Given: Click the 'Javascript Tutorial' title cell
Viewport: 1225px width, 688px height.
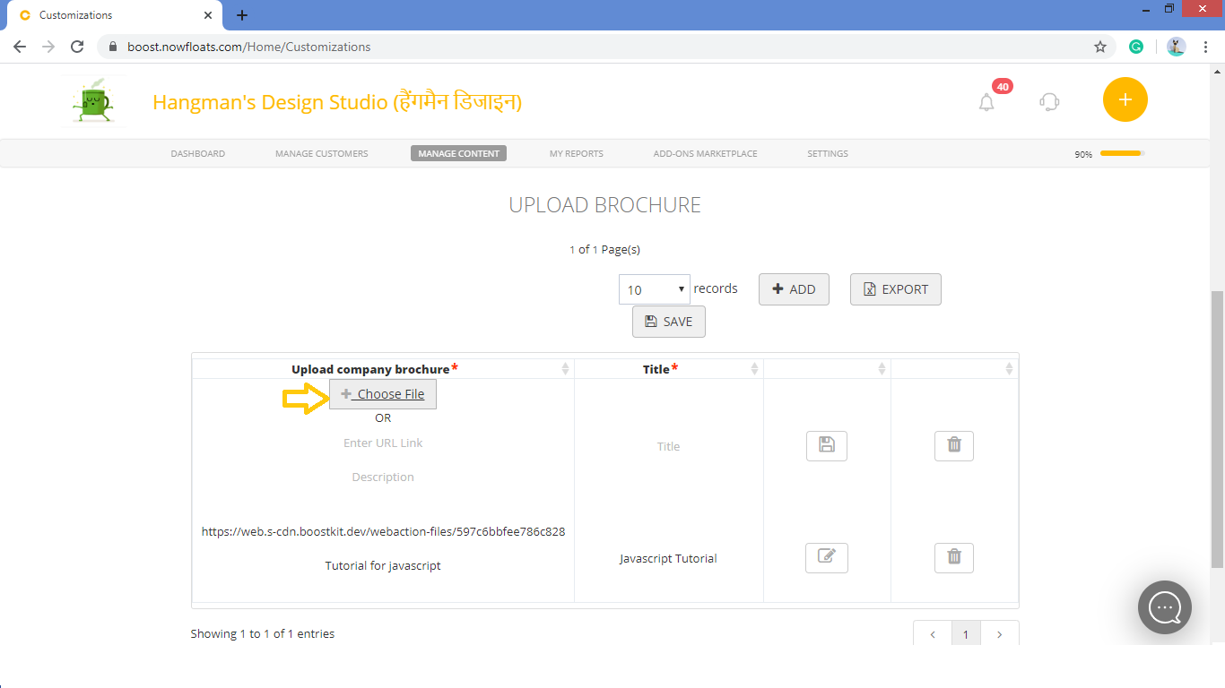Looking at the screenshot, I should (668, 558).
